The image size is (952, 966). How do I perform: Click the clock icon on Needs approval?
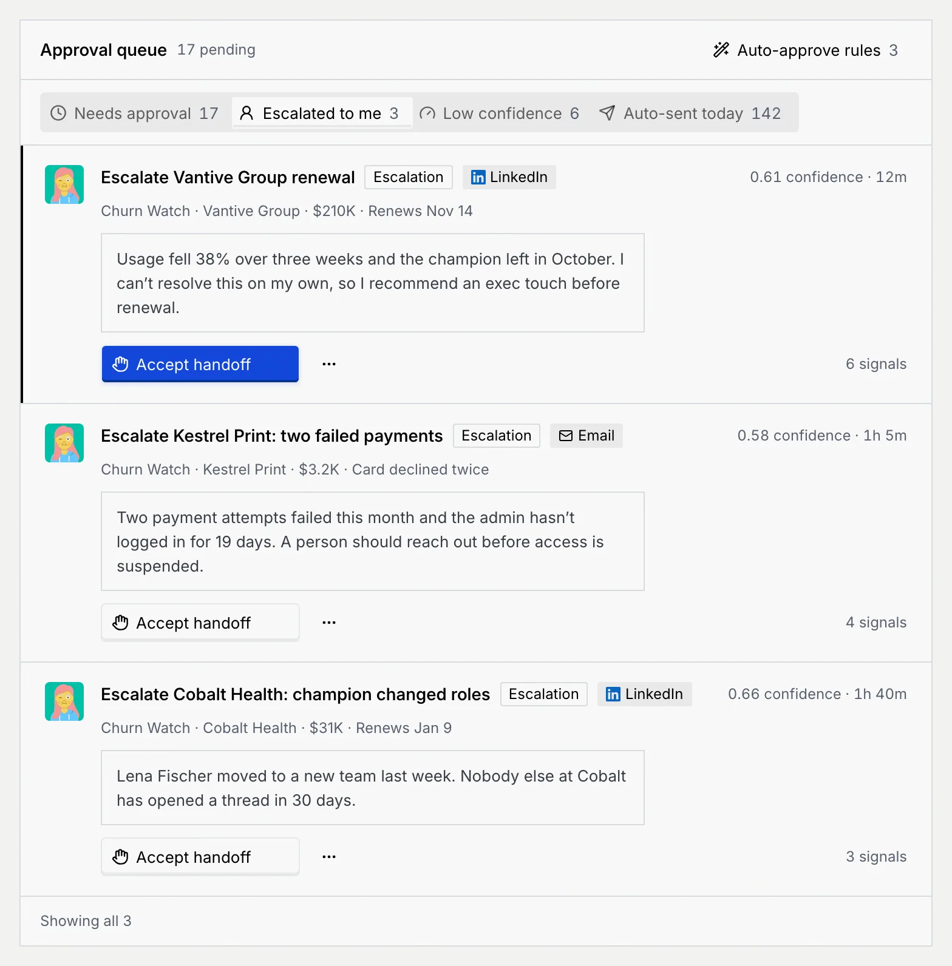pos(58,113)
